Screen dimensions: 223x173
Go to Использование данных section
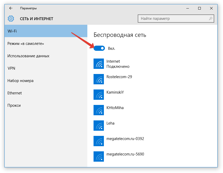point(46,56)
